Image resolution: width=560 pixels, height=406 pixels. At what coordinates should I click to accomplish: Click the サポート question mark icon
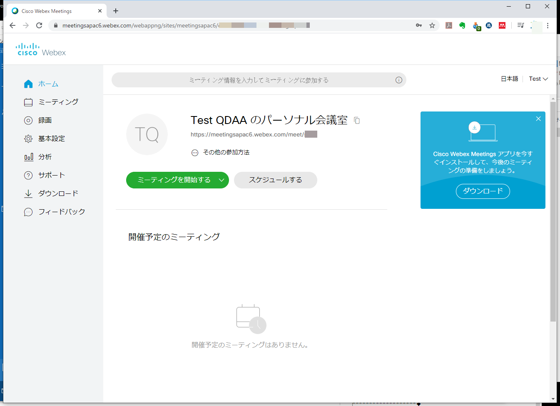pyautogui.click(x=28, y=176)
